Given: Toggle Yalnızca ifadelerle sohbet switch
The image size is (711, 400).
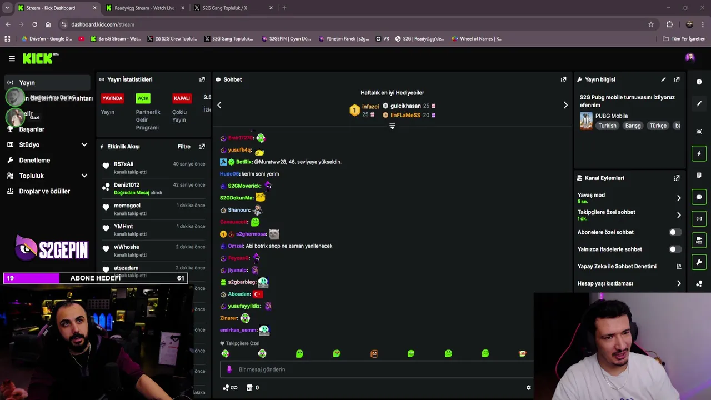Looking at the screenshot, I should [674, 249].
